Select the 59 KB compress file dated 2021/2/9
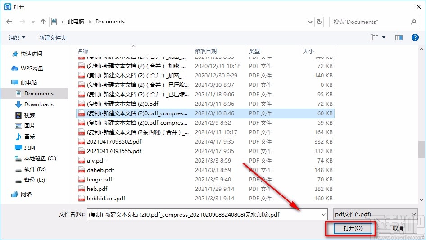The image size is (426, 240). coord(205,123)
